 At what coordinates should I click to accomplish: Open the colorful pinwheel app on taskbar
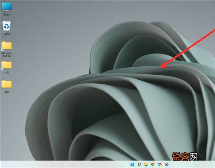[x=160, y=164]
